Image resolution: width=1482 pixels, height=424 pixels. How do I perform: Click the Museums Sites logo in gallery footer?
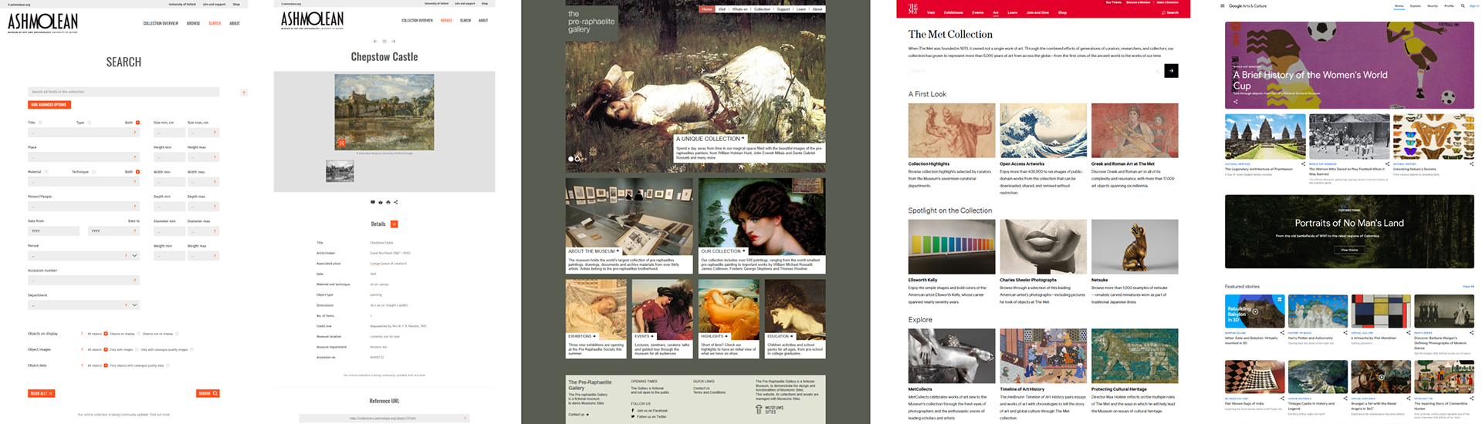[x=770, y=410]
